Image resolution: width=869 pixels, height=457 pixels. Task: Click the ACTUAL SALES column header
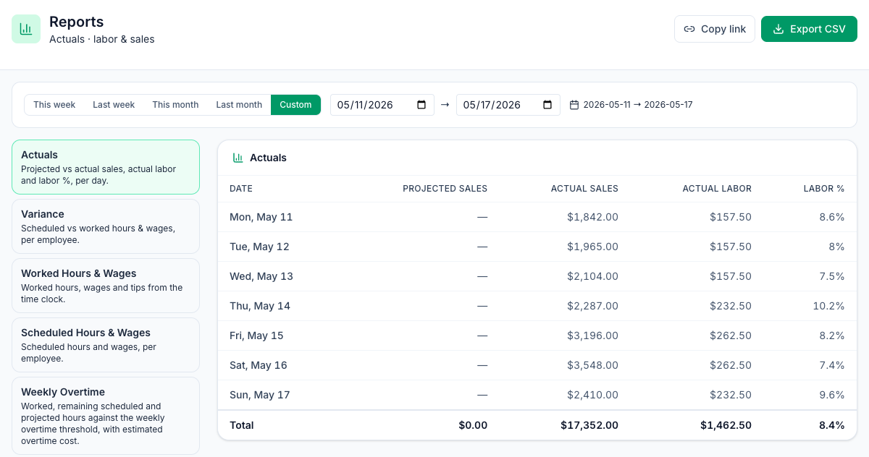(584, 189)
